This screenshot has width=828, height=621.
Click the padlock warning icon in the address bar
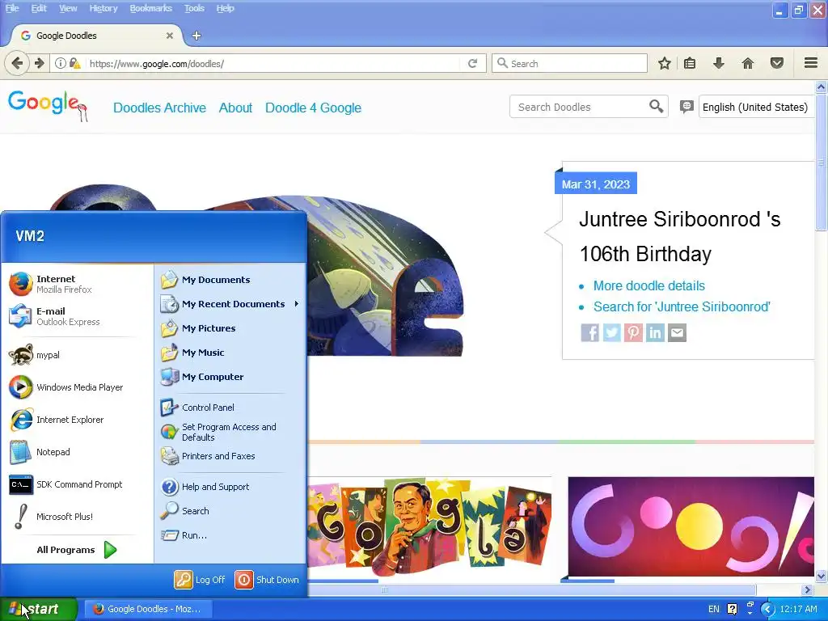pos(74,63)
